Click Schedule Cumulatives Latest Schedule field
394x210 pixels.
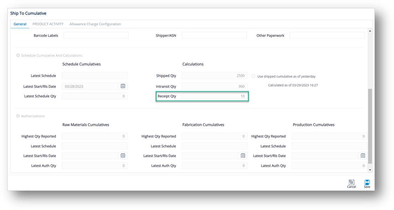click(x=94, y=76)
